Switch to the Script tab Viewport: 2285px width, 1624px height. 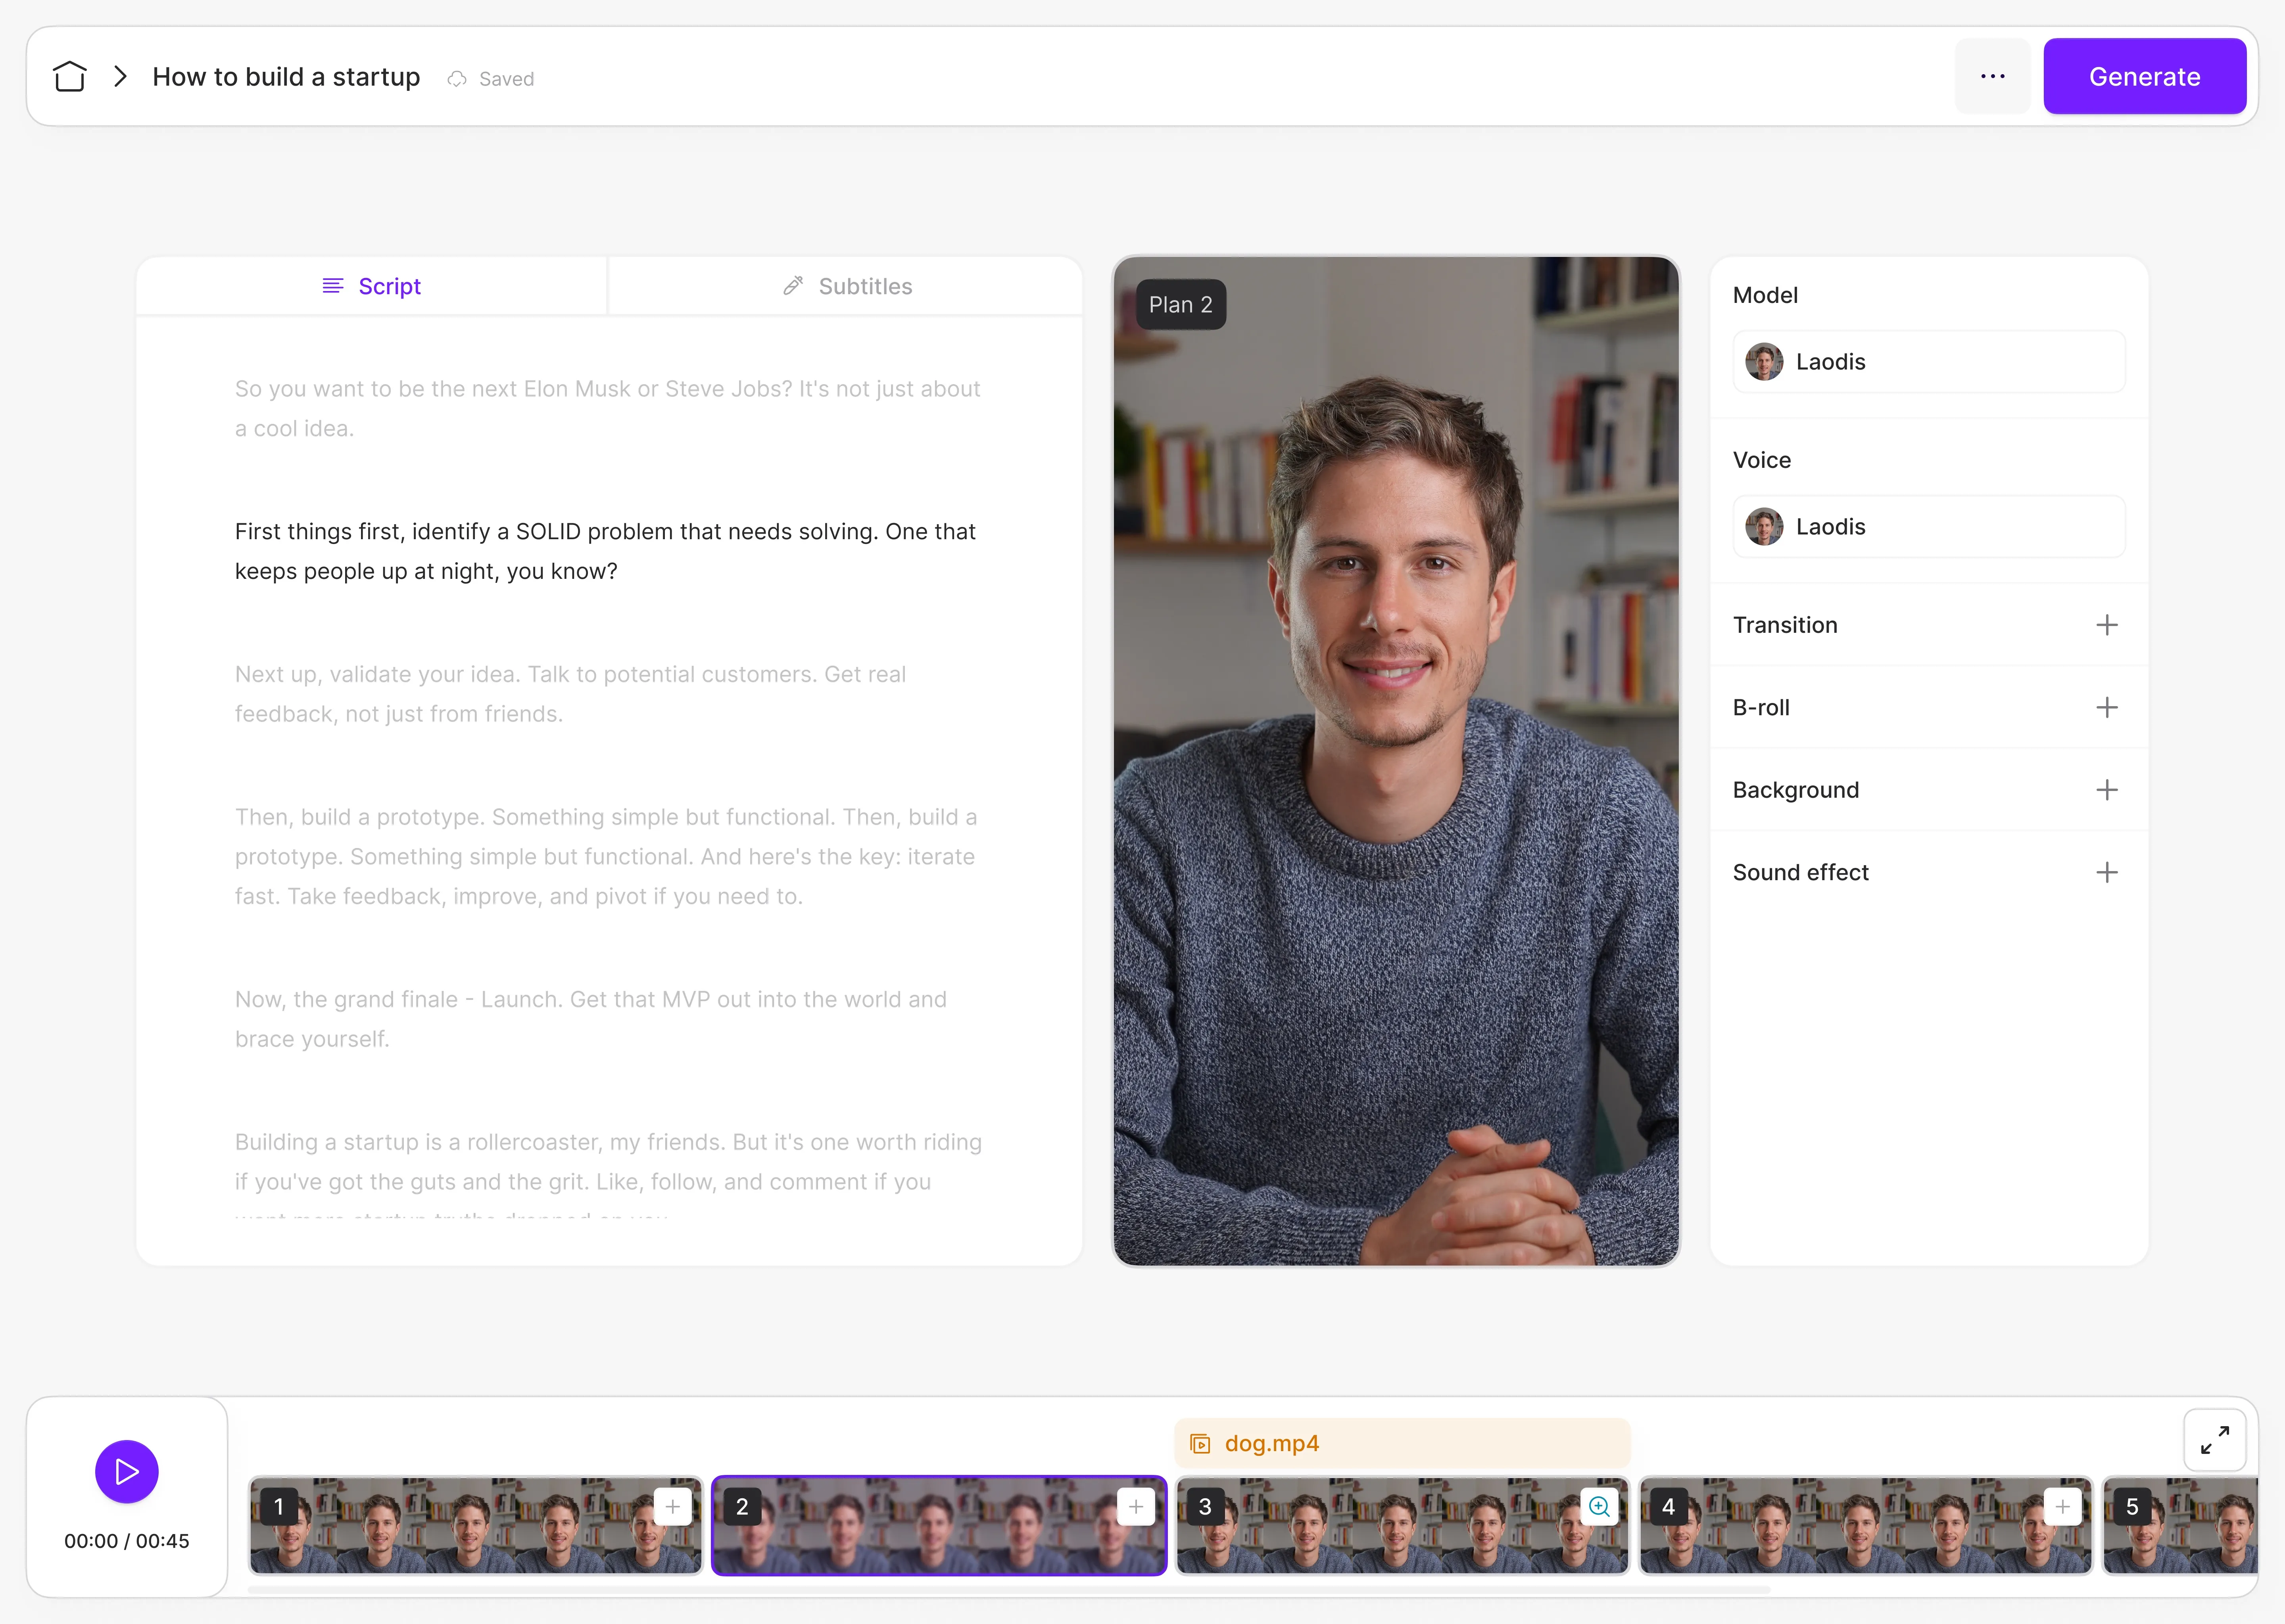pos(371,286)
